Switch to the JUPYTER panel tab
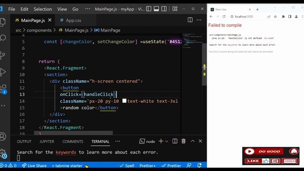304x171 pixels. 47,142
